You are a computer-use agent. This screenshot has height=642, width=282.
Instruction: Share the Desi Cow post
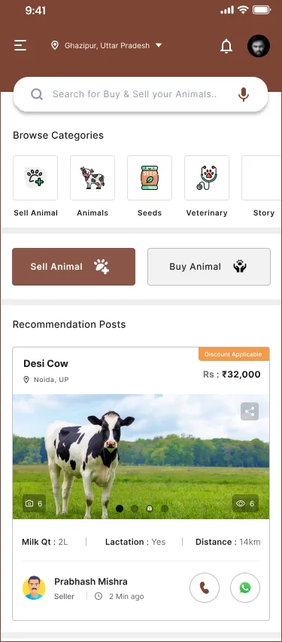[250, 411]
